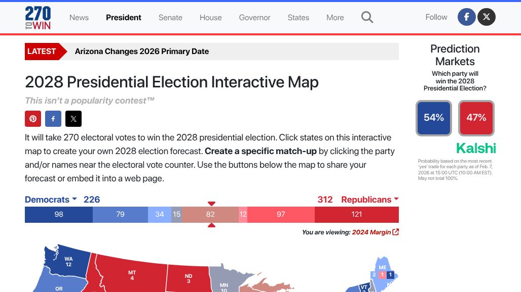Follow on X in header
Screen dimensions: 521x292
click(x=487, y=17)
